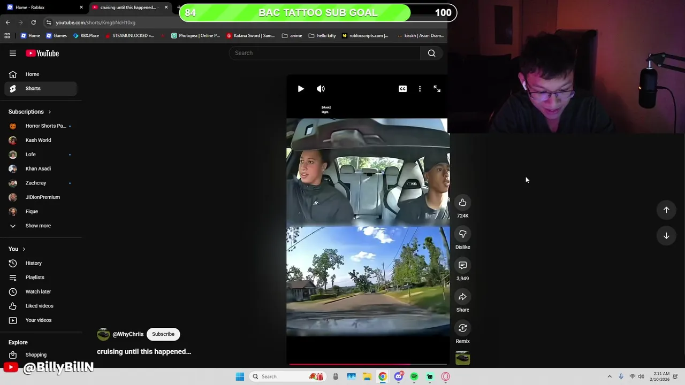685x385 pixels.
Task: Open the Horror Shorts Pa... subscription
Action: (x=41, y=126)
